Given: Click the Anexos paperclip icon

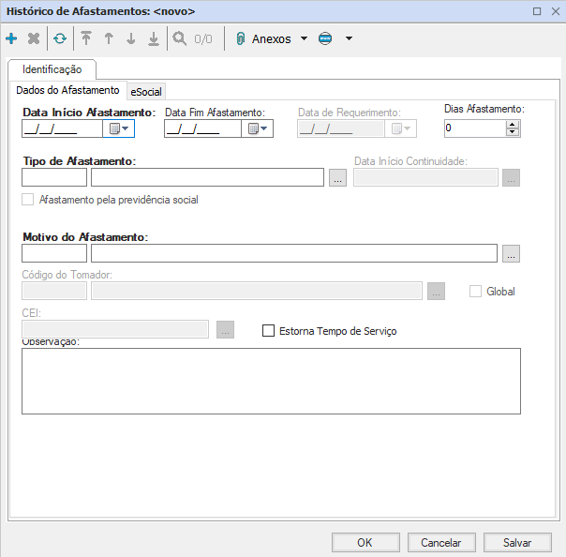Looking at the screenshot, I should coord(240,38).
